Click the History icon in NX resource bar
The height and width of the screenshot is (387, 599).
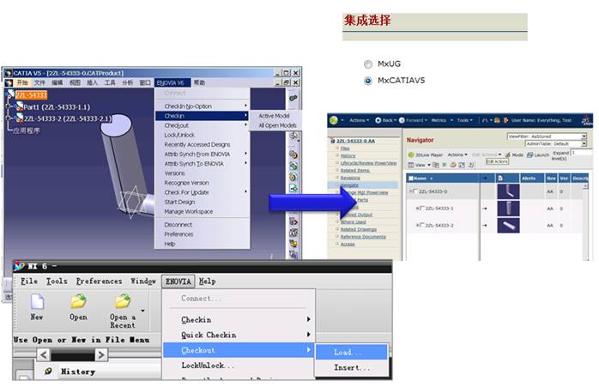click(x=49, y=371)
